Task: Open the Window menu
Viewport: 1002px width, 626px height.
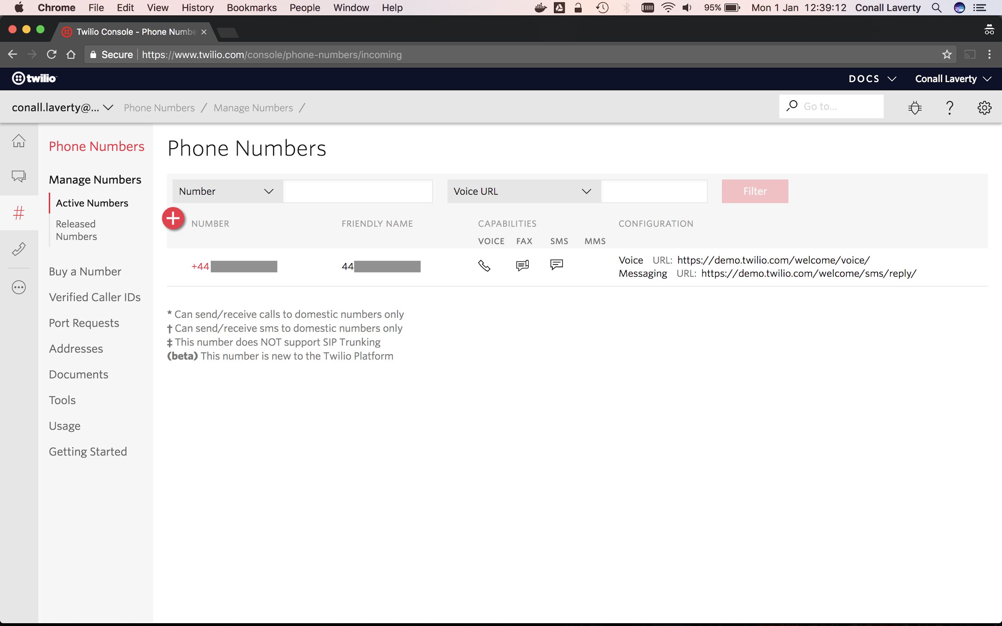Action: pyautogui.click(x=351, y=8)
